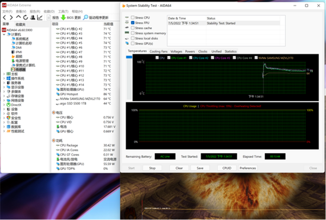This screenshot has height=220, width=326.
Task: Click the report document icon in toolbar
Action: click(x=48, y=17)
